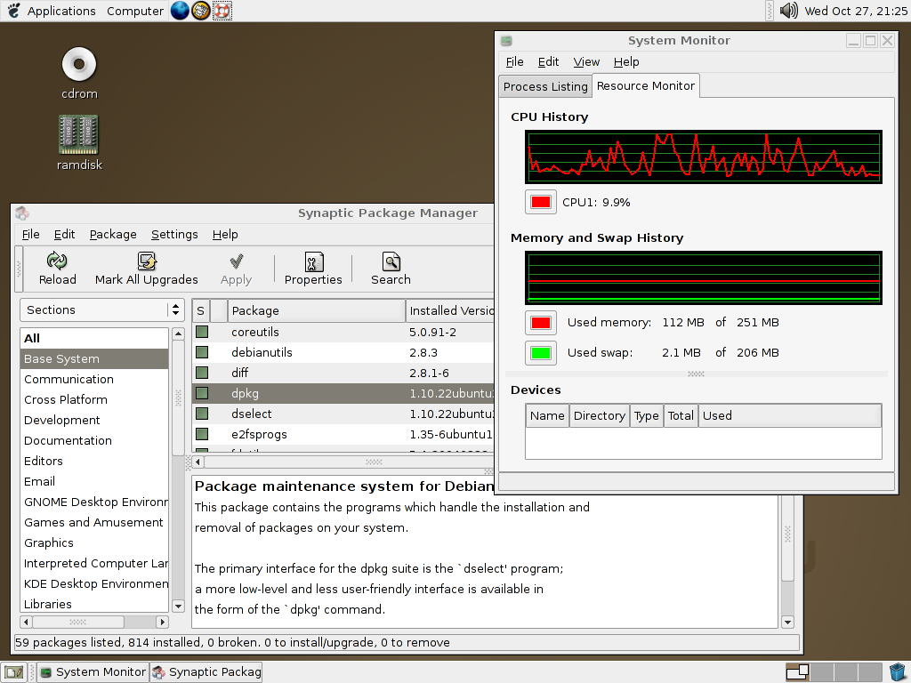Click the Synaptic window title icon
This screenshot has height=683, width=911.
pos(22,213)
